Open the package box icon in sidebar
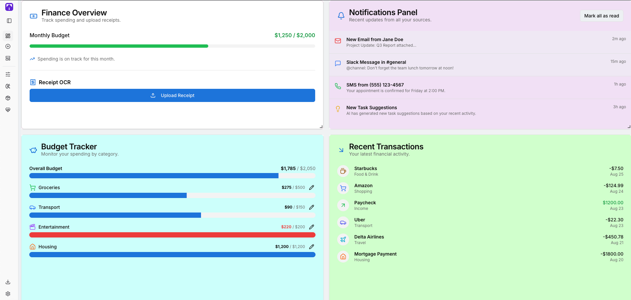The width and height of the screenshot is (631, 300). click(x=8, y=98)
